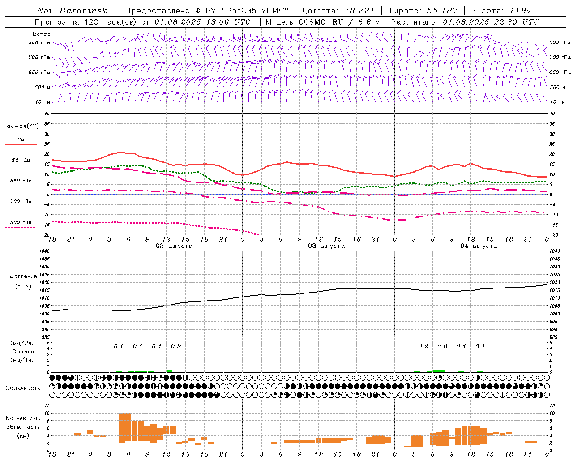Click the Широта: 55.187 value
This screenshot has width=573, height=458.
(x=422, y=11)
